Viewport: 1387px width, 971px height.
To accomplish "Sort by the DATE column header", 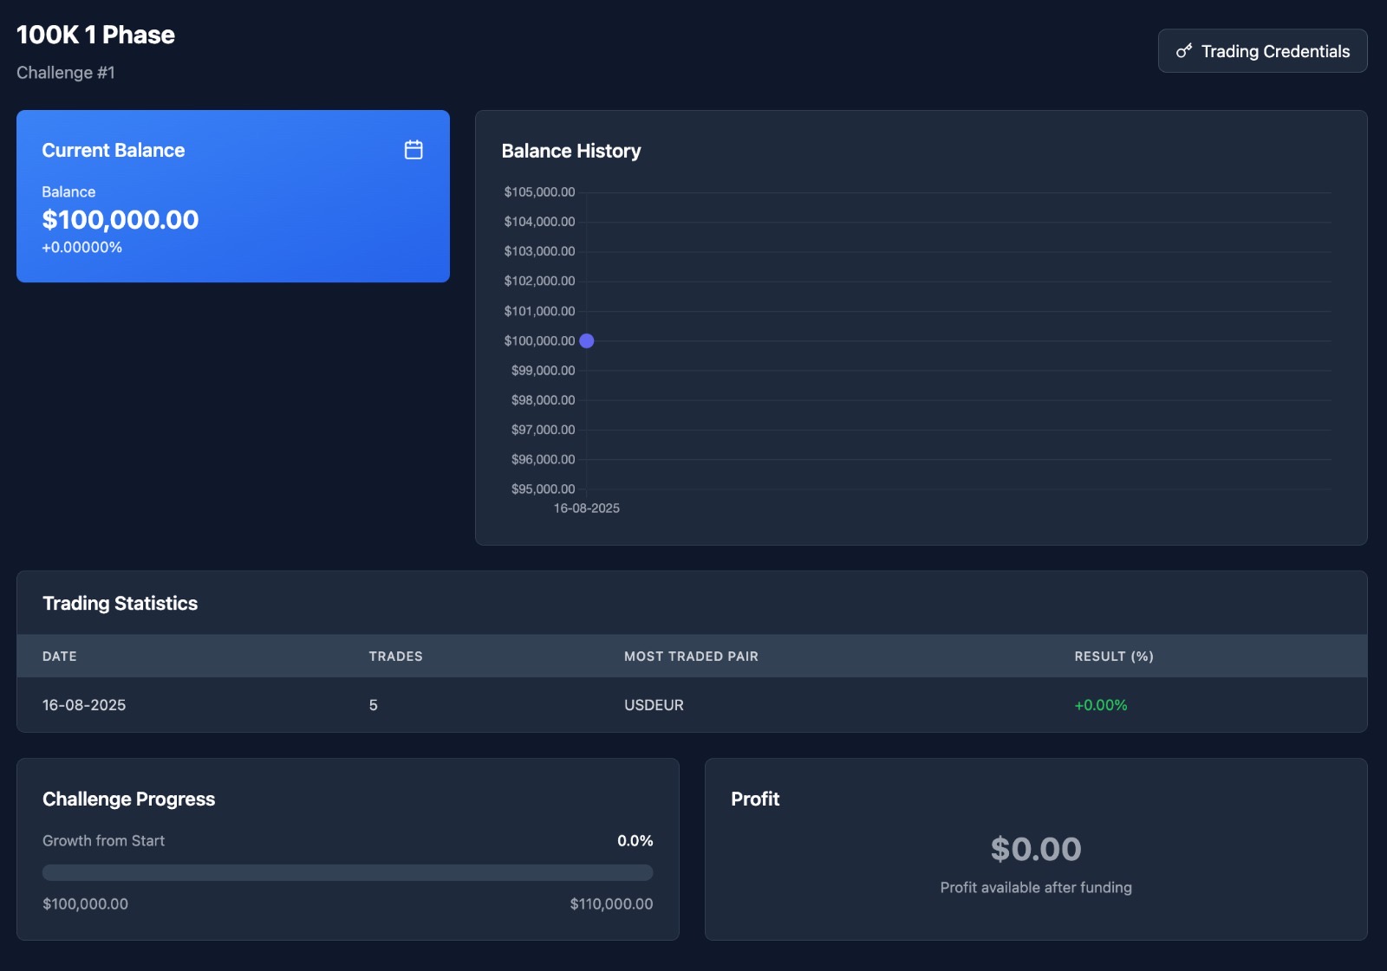I will tap(59, 656).
